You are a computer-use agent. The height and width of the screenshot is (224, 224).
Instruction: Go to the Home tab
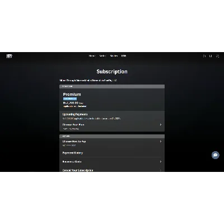(x=92, y=56)
